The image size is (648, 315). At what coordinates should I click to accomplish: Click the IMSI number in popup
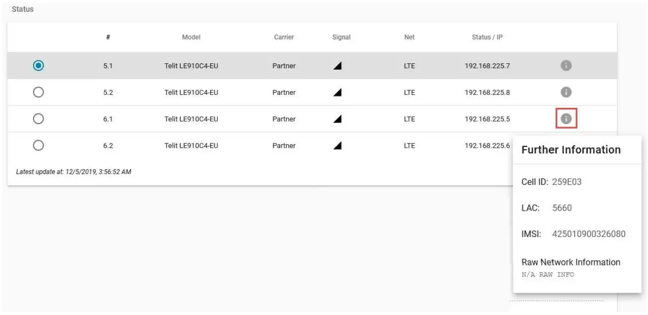pyautogui.click(x=588, y=234)
